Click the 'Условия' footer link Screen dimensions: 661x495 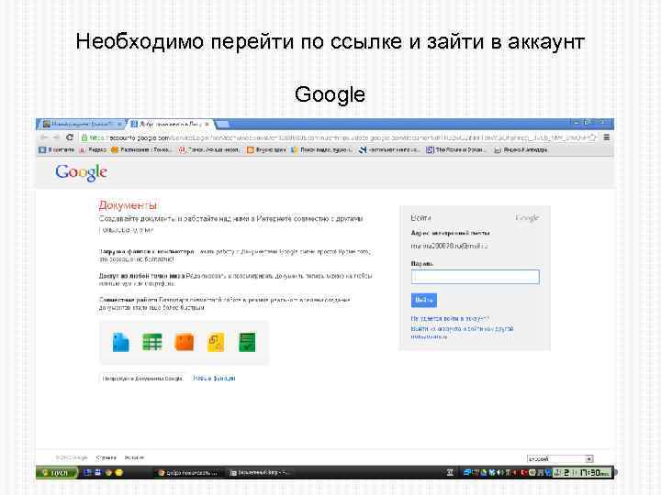134,457
